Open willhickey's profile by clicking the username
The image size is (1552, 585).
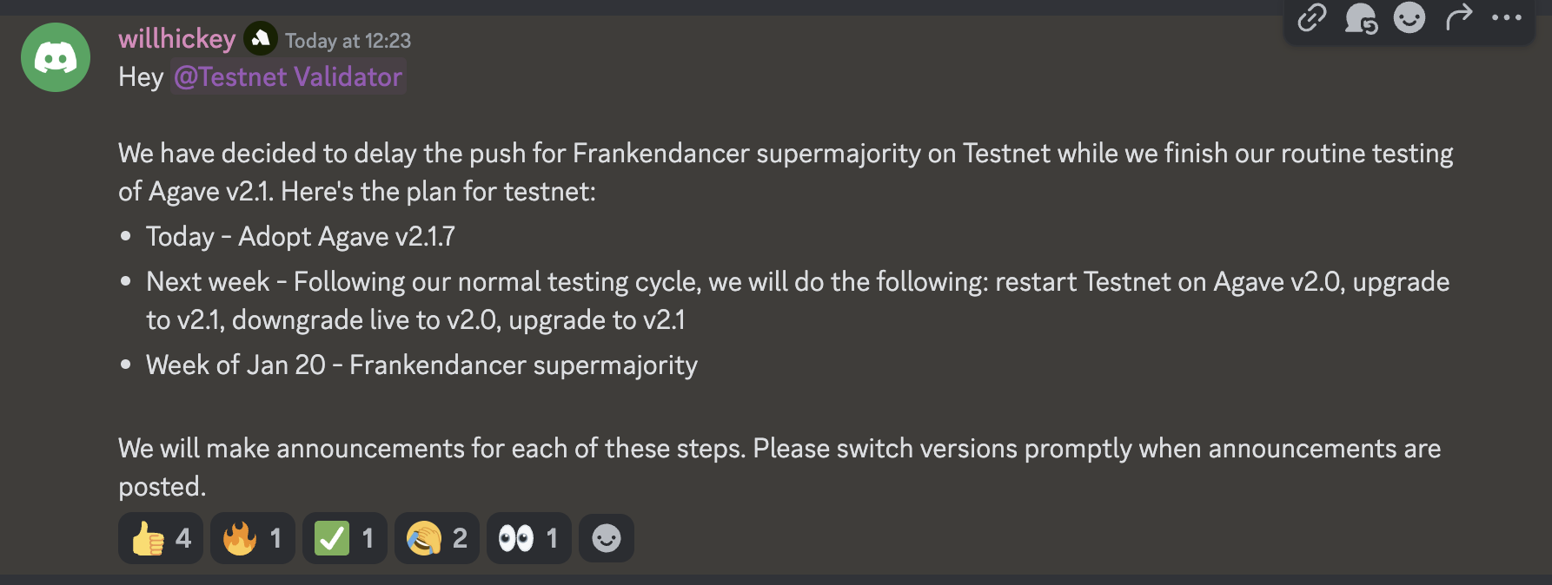(x=176, y=38)
